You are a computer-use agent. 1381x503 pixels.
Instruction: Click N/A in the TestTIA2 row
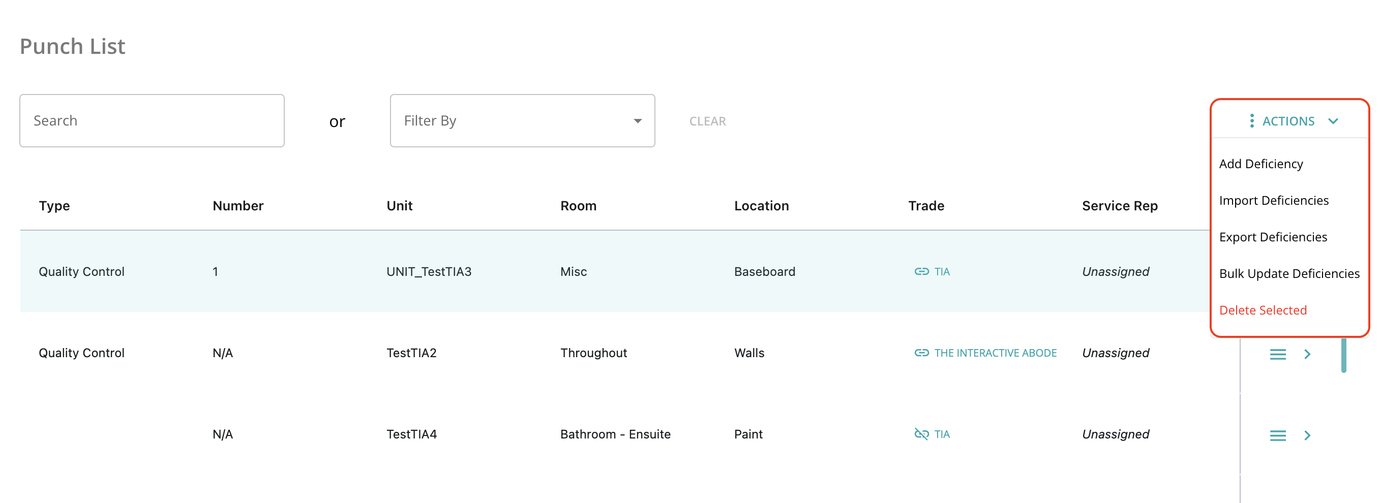click(x=223, y=353)
